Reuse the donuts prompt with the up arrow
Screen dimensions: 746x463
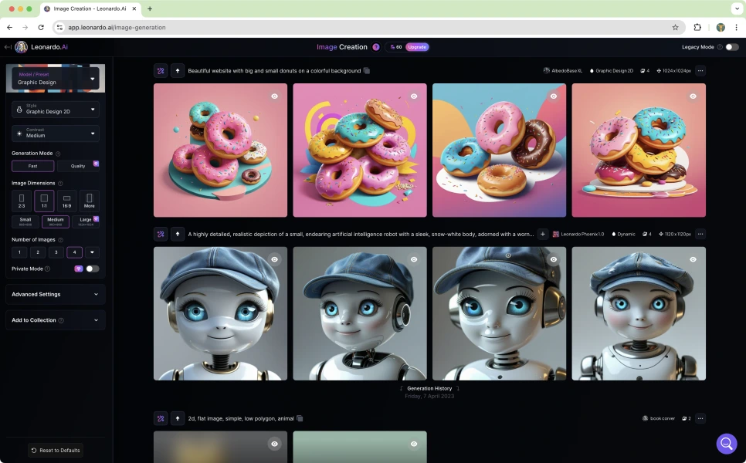[x=178, y=71]
